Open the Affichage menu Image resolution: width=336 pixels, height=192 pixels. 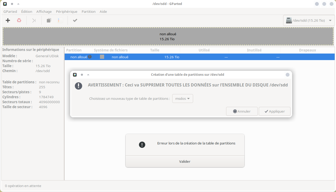(x=44, y=11)
